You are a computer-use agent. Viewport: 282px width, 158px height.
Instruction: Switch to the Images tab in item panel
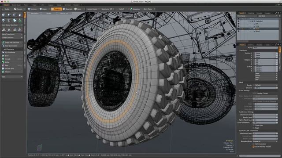point(267,13)
